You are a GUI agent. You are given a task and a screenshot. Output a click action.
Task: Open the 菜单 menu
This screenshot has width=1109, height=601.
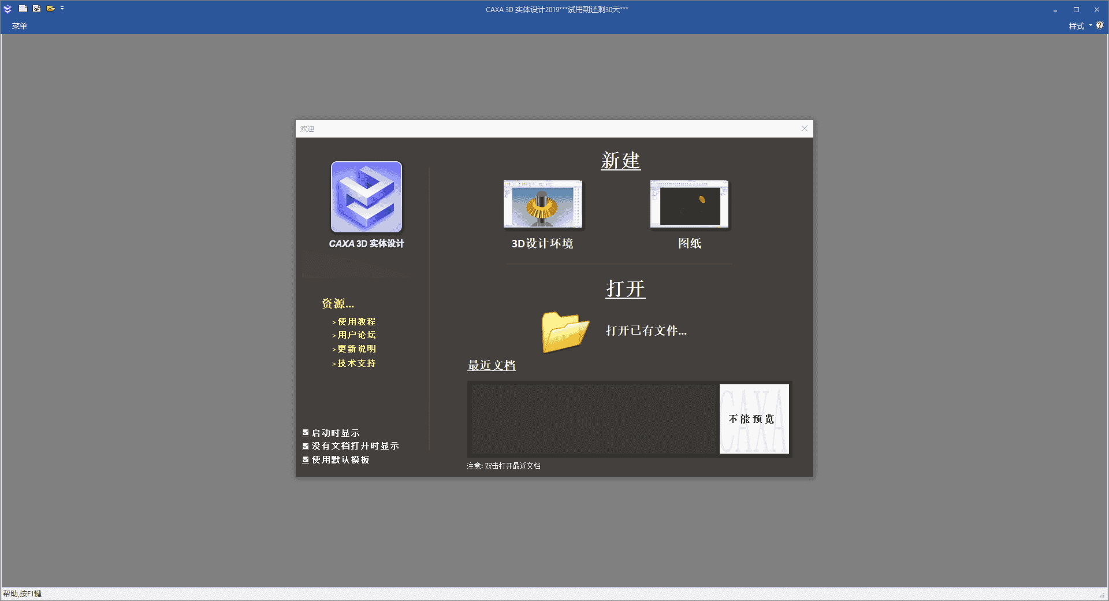pos(20,26)
